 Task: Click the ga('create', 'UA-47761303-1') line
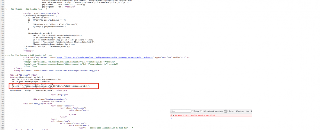63,4
